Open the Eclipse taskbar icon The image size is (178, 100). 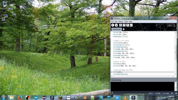[44, 97]
